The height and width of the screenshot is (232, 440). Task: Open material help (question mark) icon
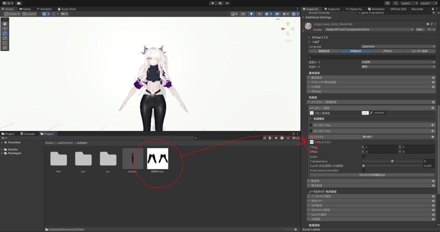pos(428,24)
